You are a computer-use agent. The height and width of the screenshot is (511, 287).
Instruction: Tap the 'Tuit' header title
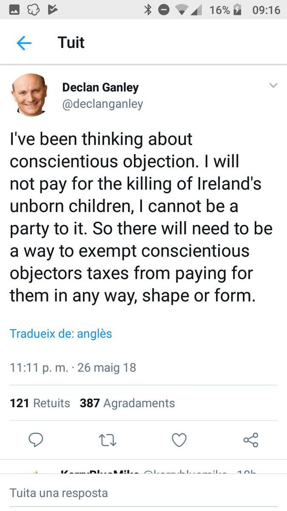(71, 43)
